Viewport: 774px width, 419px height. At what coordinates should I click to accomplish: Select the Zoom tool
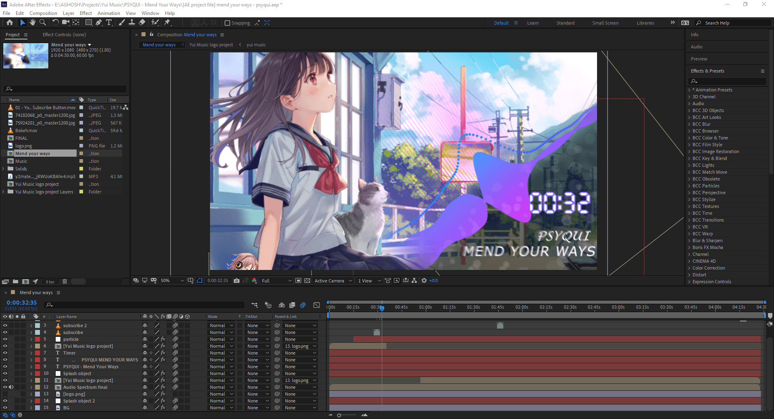43,23
